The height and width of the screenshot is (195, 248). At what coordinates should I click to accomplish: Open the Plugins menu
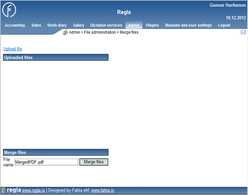[152, 25]
